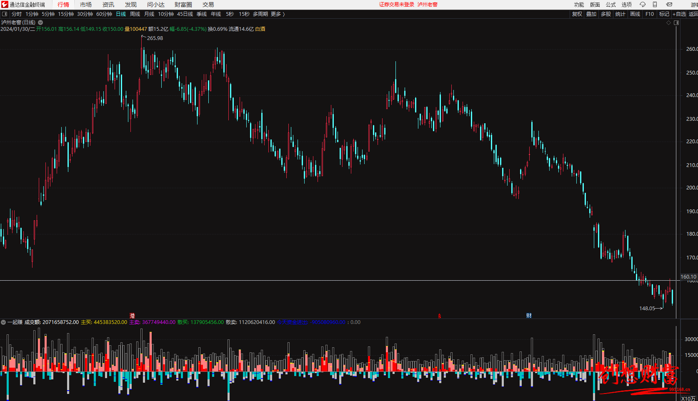Image resolution: width=698 pixels, height=401 pixels.
Task: Open the 公式 menu
Action: (611, 5)
